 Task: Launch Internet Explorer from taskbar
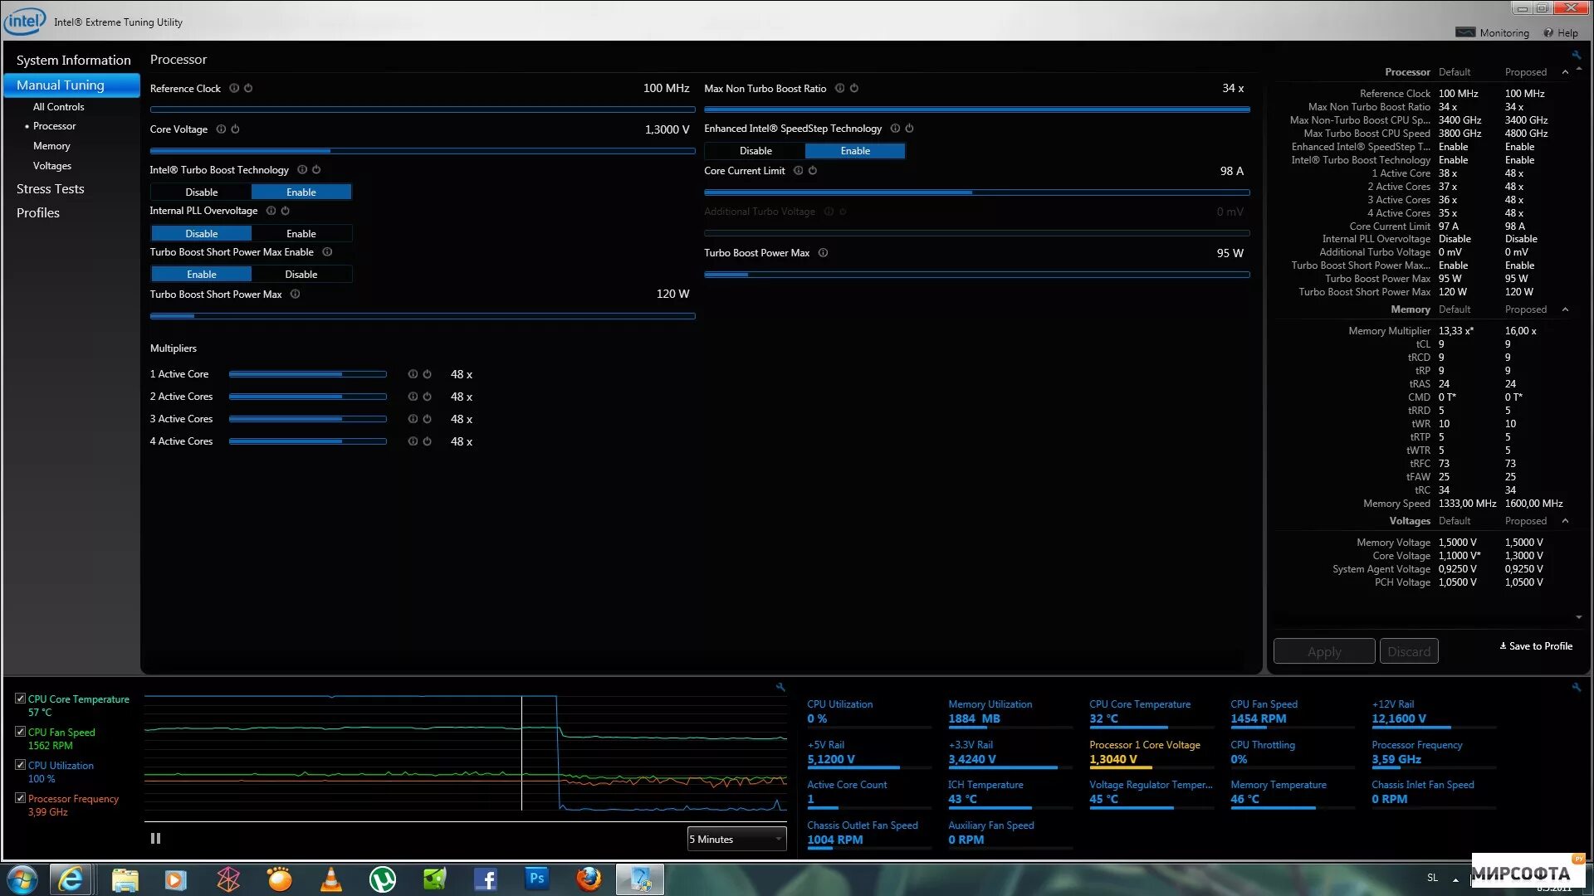[x=71, y=879]
